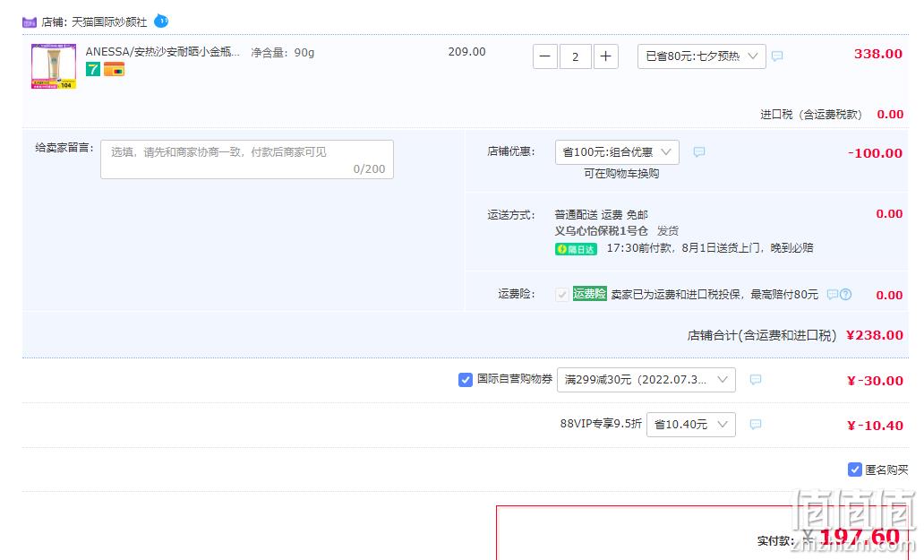The height and width of the screenshot is (560, 924).
Task: Click the question mark help icon for 运费险
Action: pos(845,294)
